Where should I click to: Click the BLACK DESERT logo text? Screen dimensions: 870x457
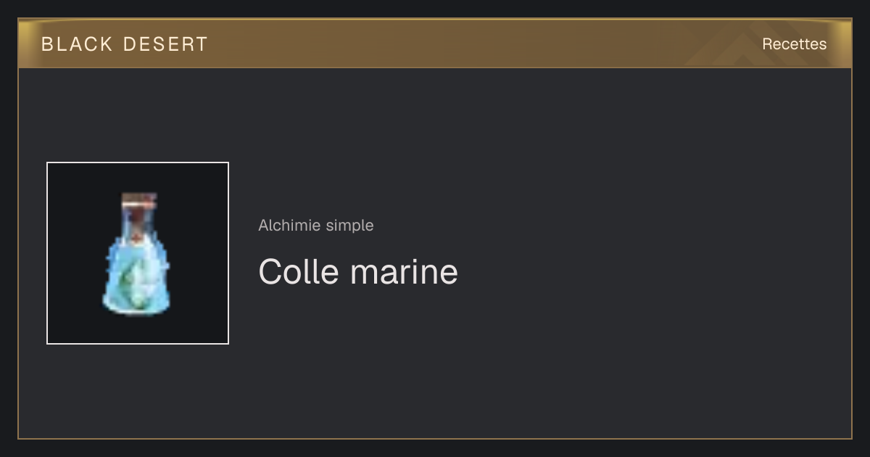(125, 44)
